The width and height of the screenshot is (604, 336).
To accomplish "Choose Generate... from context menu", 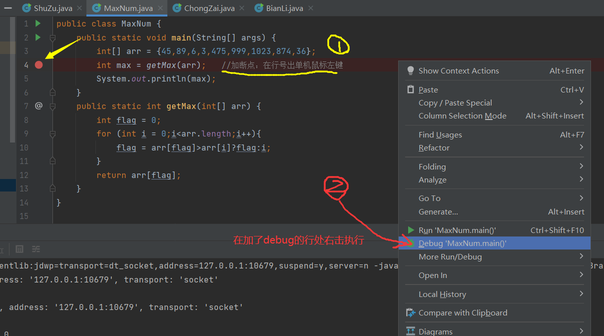I will tap(495, 212).
